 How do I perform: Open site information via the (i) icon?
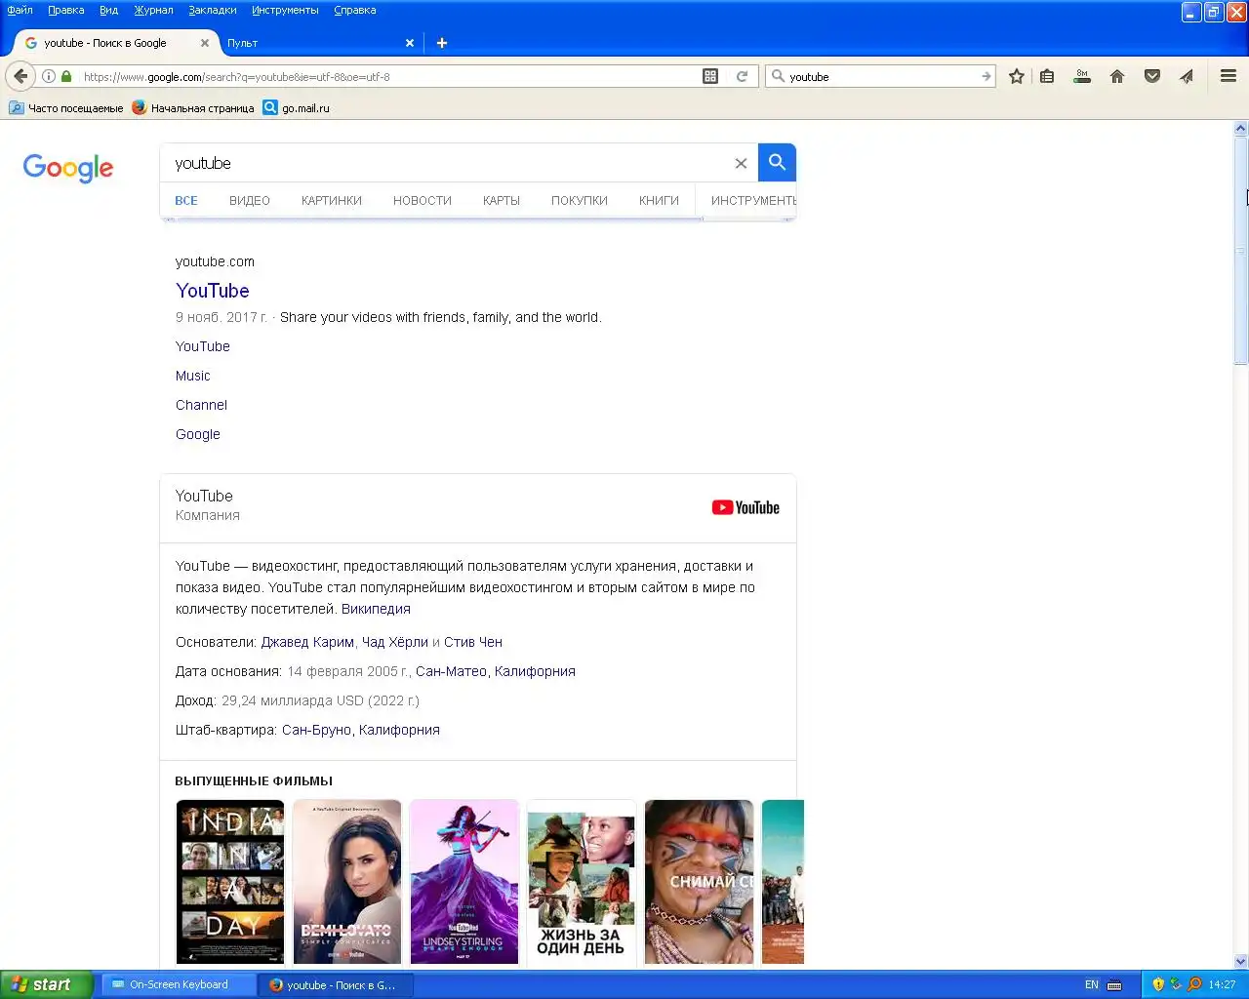click(x=49, y=76)
